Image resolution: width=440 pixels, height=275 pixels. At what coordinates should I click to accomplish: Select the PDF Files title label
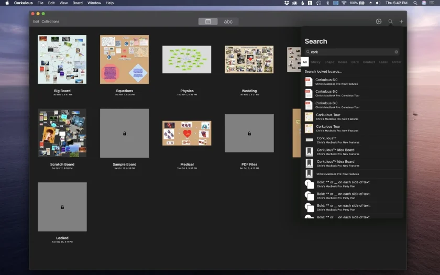pos(249,164)
